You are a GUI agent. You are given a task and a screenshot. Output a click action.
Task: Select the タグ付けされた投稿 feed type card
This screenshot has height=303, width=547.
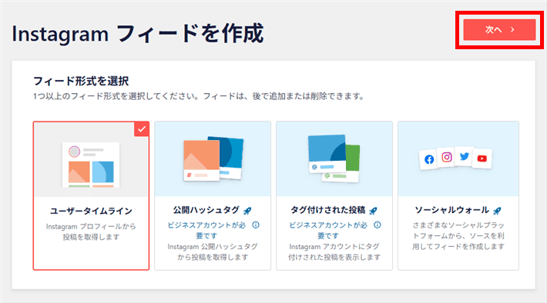point(334,195)
